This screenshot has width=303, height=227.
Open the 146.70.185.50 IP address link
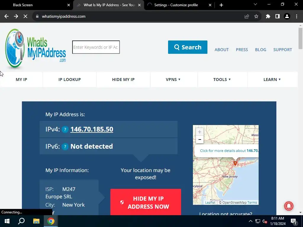pos(92,129)
